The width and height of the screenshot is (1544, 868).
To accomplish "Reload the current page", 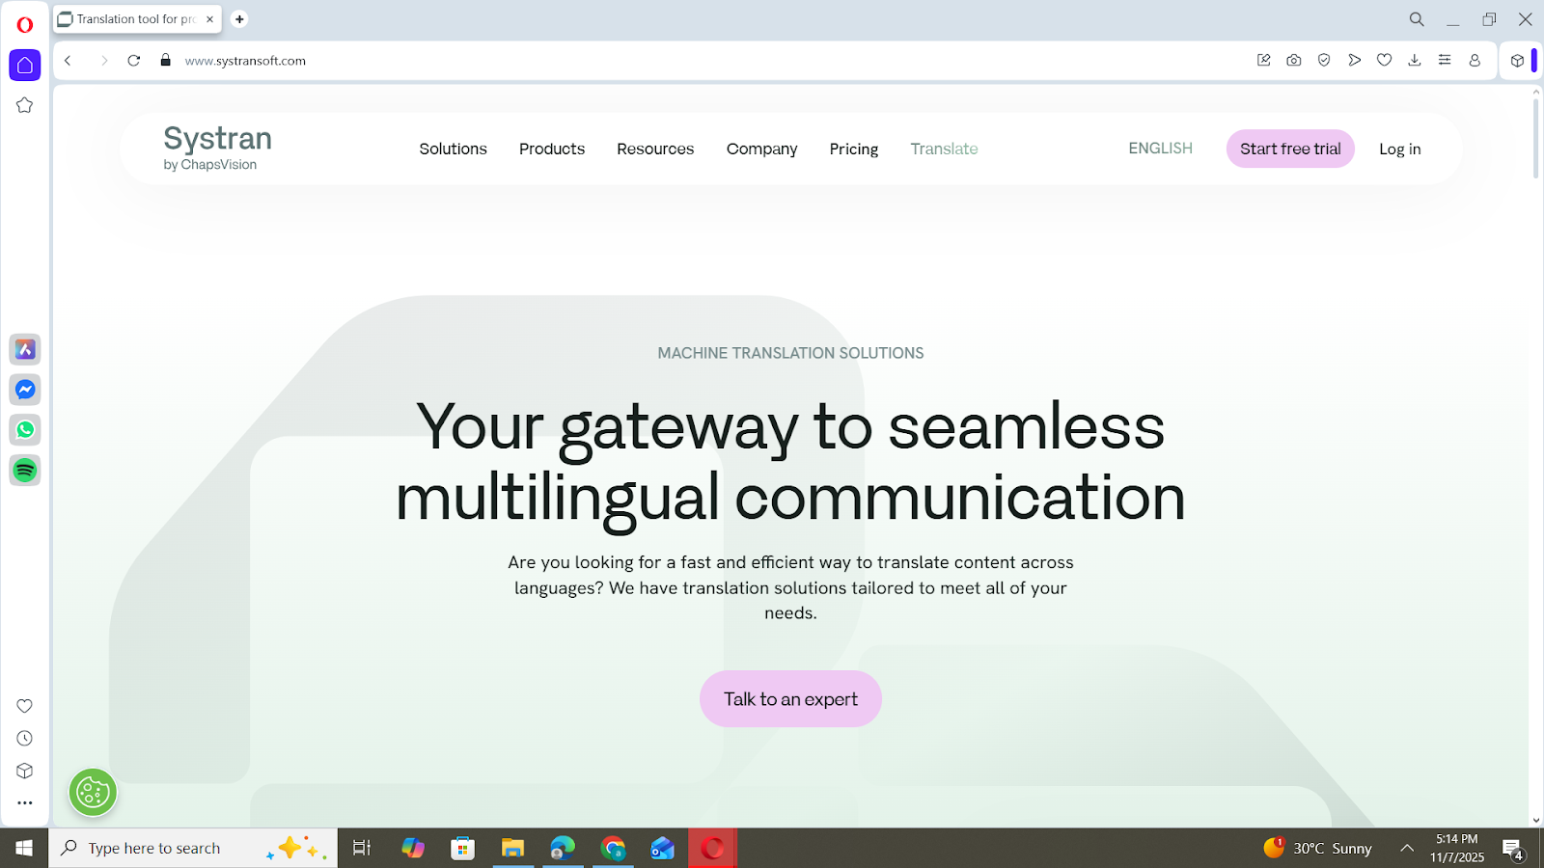I will (x=134, y=60).
